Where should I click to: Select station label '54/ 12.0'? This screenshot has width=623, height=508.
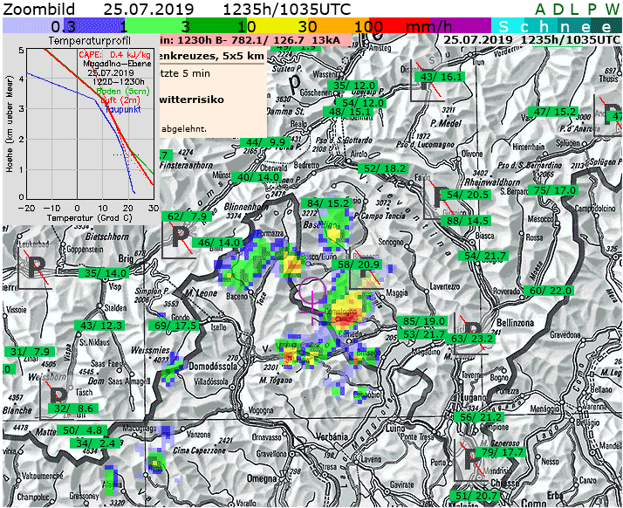click(x=361, y=102)
